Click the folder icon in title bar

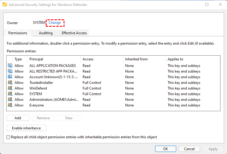coord(5,4)
